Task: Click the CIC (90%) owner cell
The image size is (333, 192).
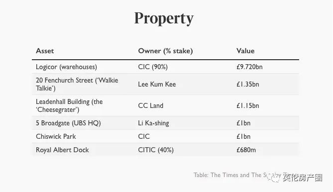Action: coord(153,67)
